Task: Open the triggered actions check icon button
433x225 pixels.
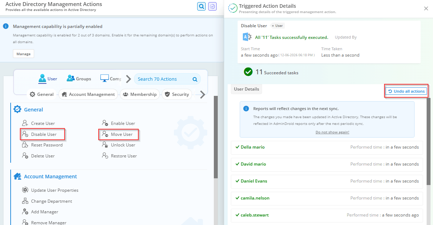Action: coord(212,6)
